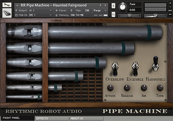Click the fifth organ pipe from top
This screenshot has height=121, width=173.
(x=34, y=87)
